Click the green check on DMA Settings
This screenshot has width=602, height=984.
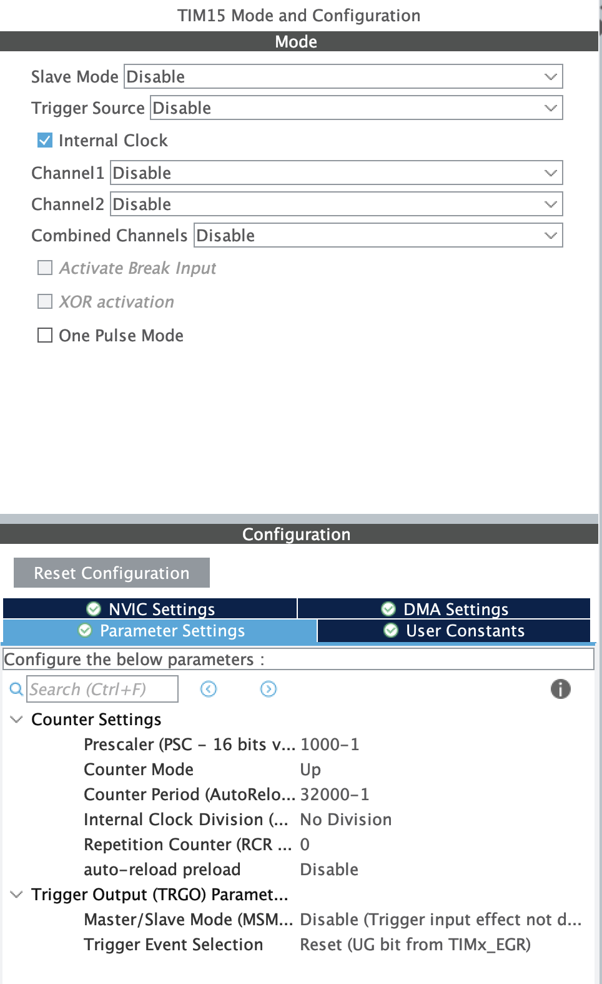pos(388,609)
